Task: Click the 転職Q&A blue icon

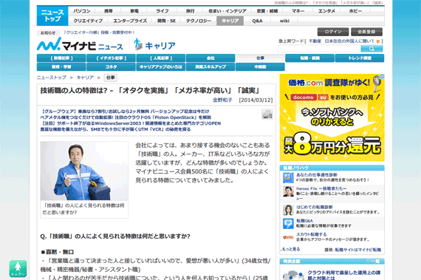Action: click(x=288, y=224)
